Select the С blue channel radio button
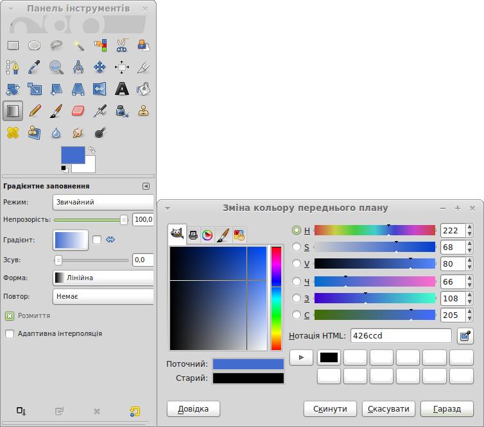484x427 pixels. (297, 315)
